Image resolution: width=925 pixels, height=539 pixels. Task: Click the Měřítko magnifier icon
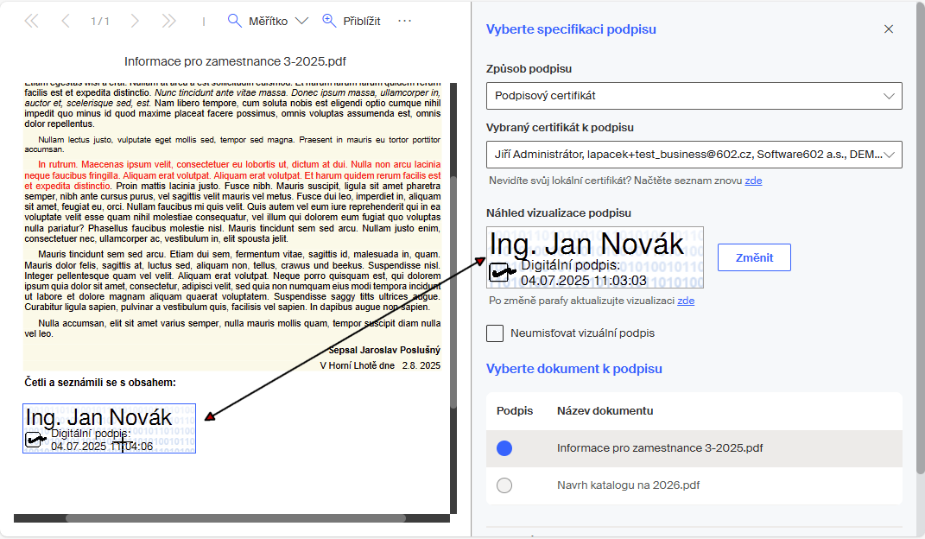pyautogui.click(x=234, y=22)
